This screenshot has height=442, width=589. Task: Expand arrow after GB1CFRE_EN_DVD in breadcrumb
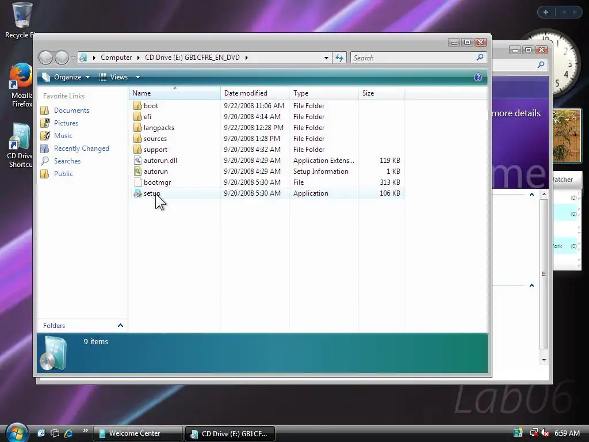coord(246,58)
